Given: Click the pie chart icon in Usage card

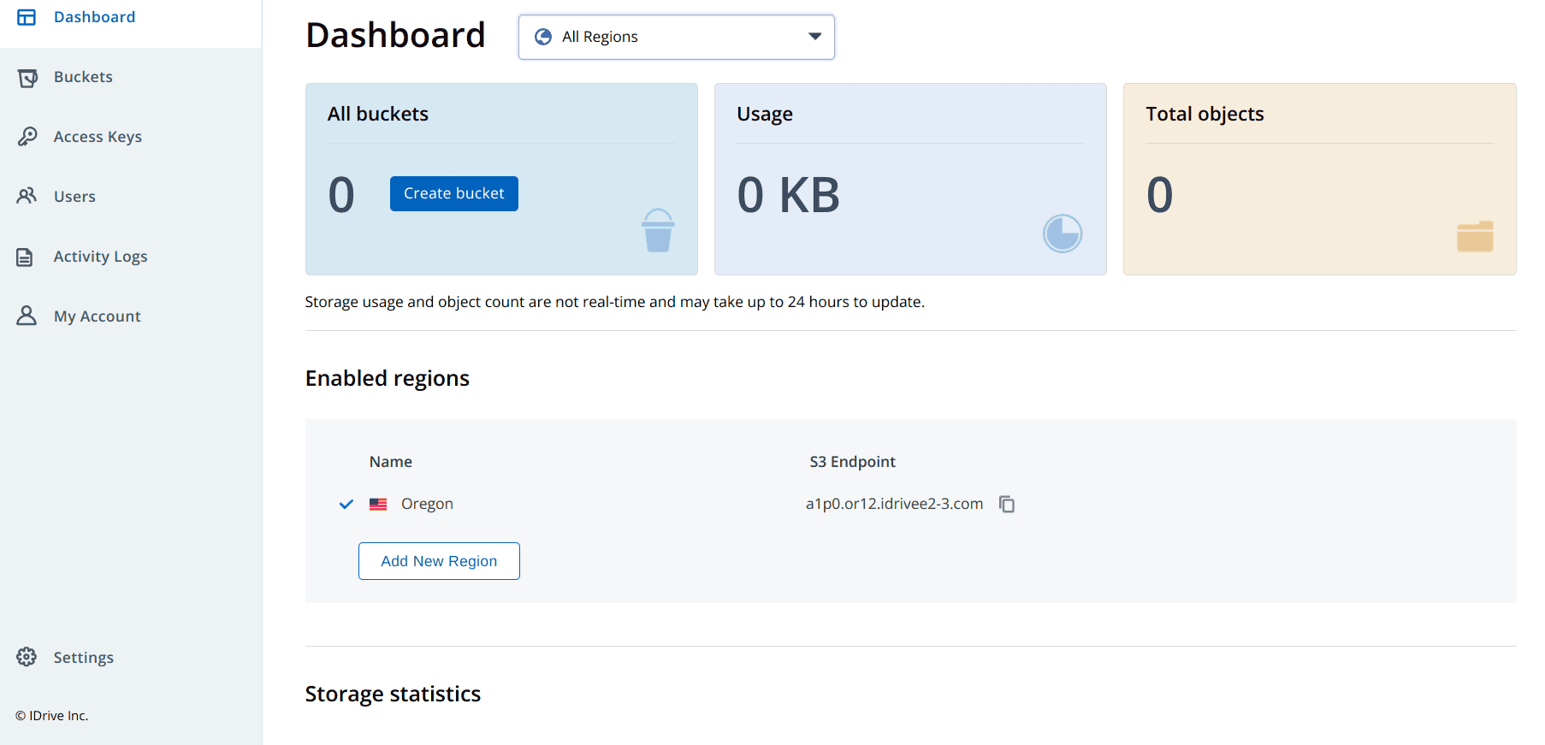Looking at the screenshot, I should point(1063,234).
